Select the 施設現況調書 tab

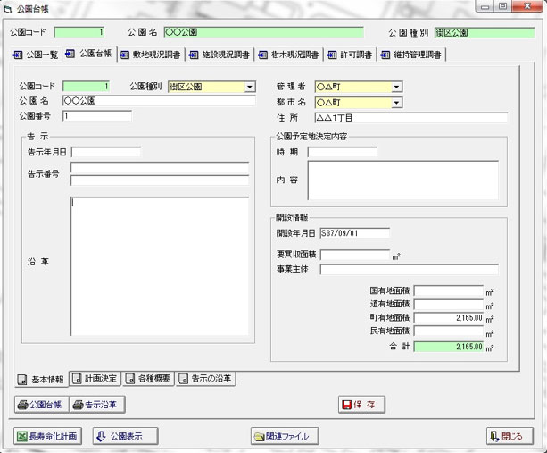[218, 55]
